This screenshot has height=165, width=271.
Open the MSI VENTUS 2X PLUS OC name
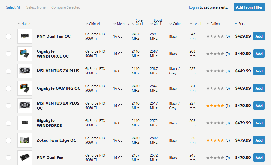[58, 106]
